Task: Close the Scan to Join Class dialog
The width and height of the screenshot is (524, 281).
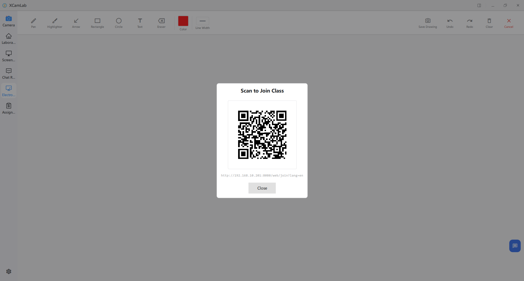Action: [262, 188]
